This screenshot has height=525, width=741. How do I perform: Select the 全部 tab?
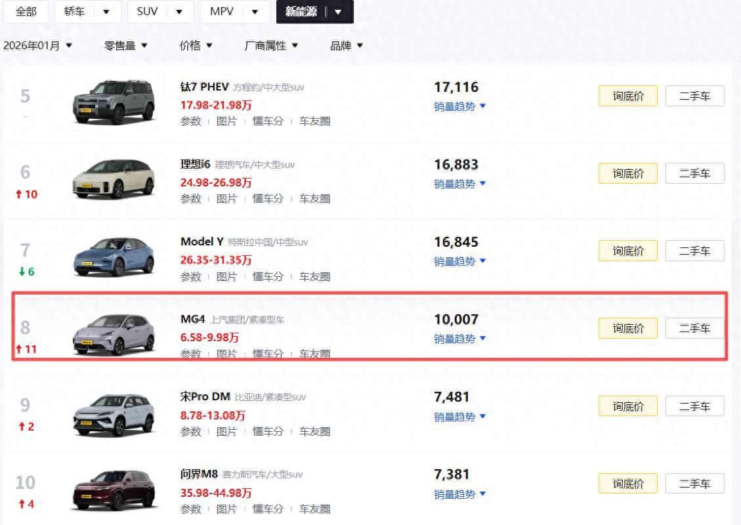pyautogui.click(x=26, y=12)
